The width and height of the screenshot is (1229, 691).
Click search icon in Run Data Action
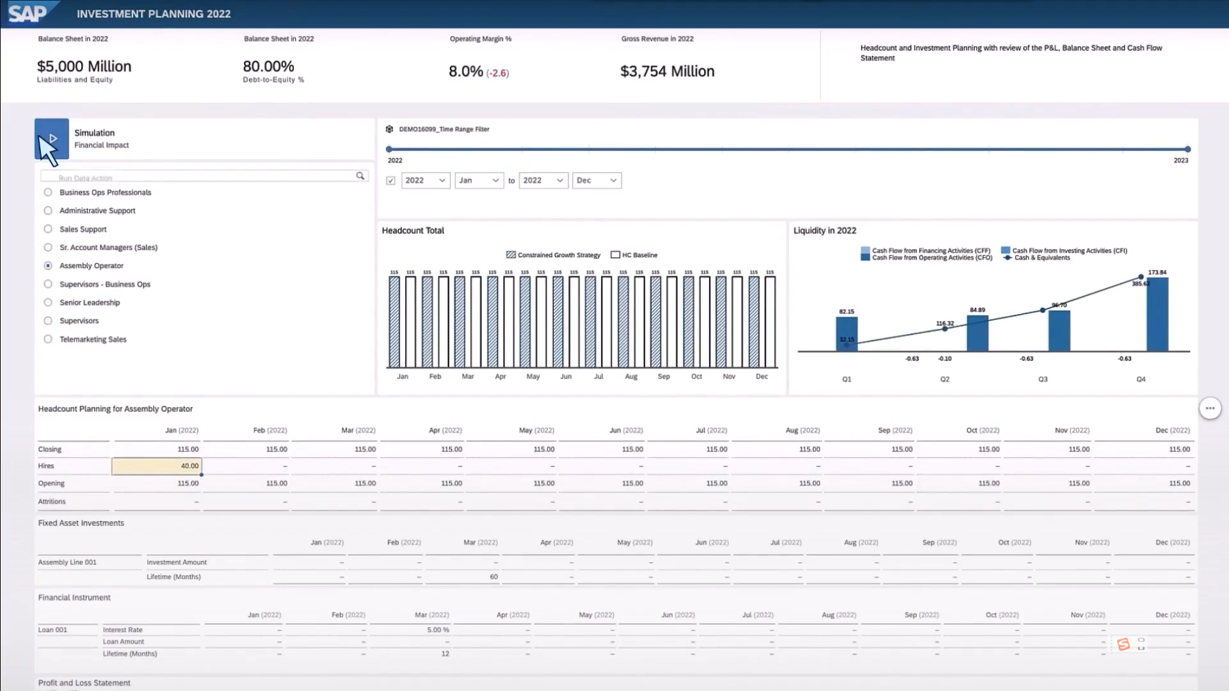[x=360, y=176]
